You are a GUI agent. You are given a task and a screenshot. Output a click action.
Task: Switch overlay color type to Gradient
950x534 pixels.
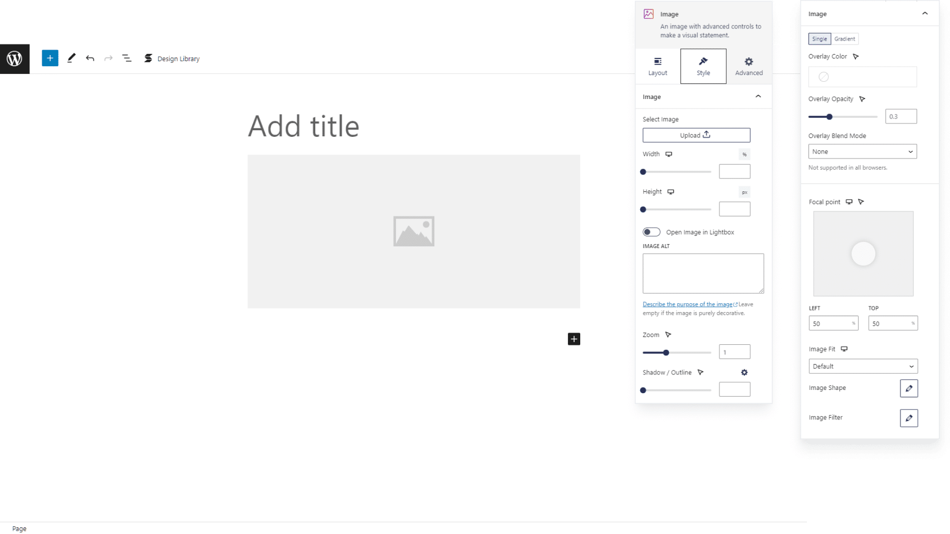(844, 39)
